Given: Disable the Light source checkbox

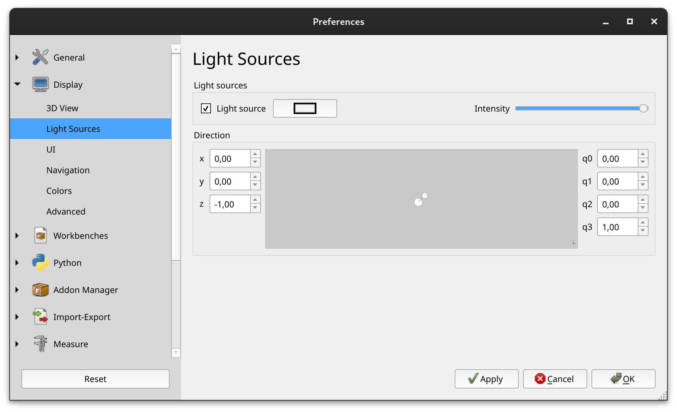Looking at the screenshot, I should click(206, 108).
